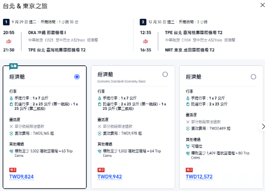
Task: Click carry-on baggage icon in TWD9,942 card
Action: (99, 98)
